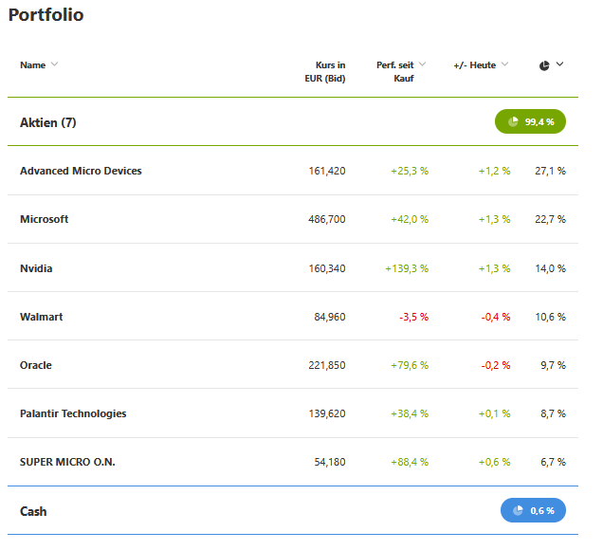The width and height of the screenshot is (603, 550).
Task: Click the Palantir price 139,620
Action: (327, 413)
